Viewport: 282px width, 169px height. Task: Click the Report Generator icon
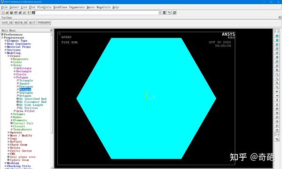click(x=24, y=13)
